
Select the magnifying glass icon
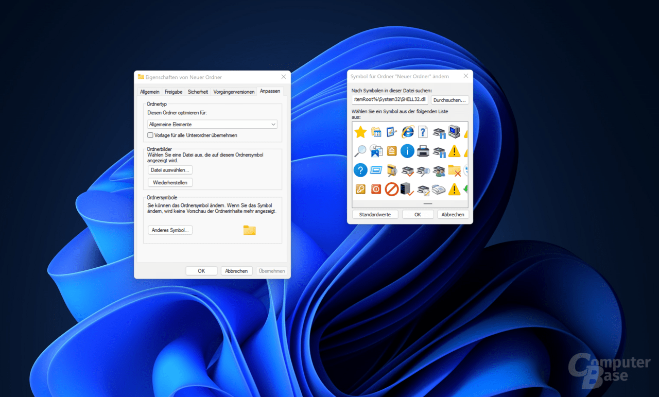(x=360, y=151)
